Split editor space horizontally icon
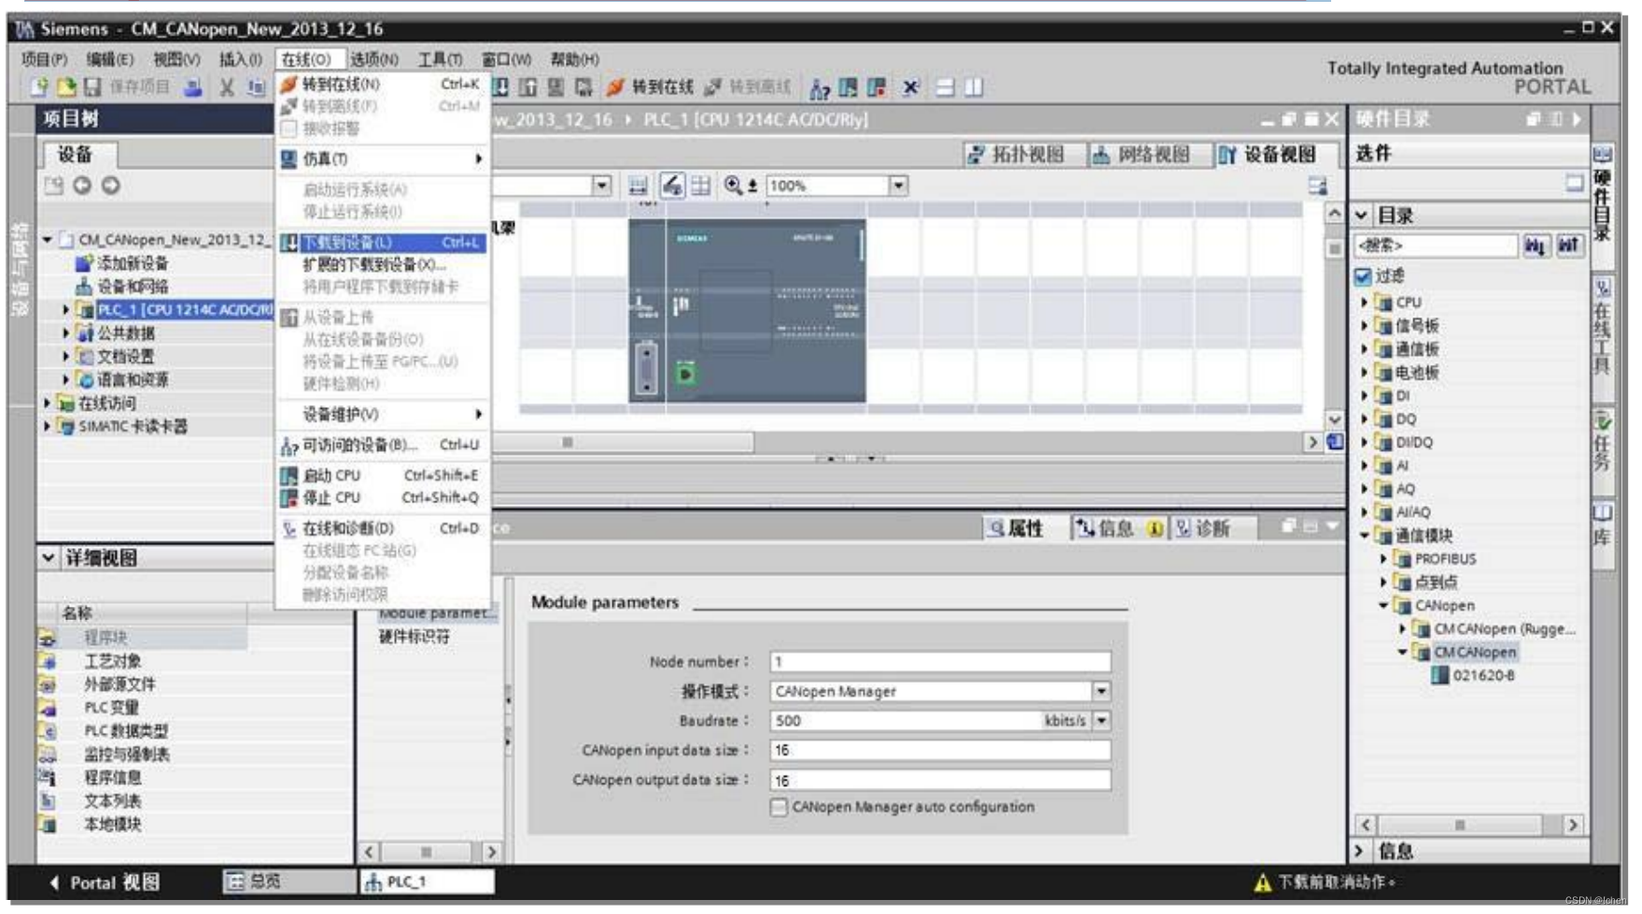 click(x=946, y=88)
